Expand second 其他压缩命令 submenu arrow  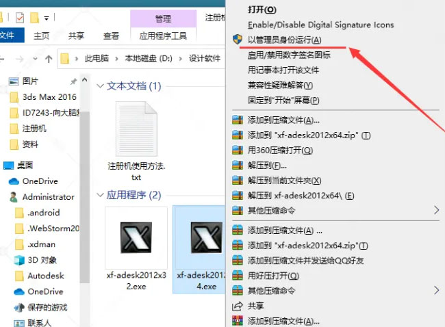coord(437,290)
